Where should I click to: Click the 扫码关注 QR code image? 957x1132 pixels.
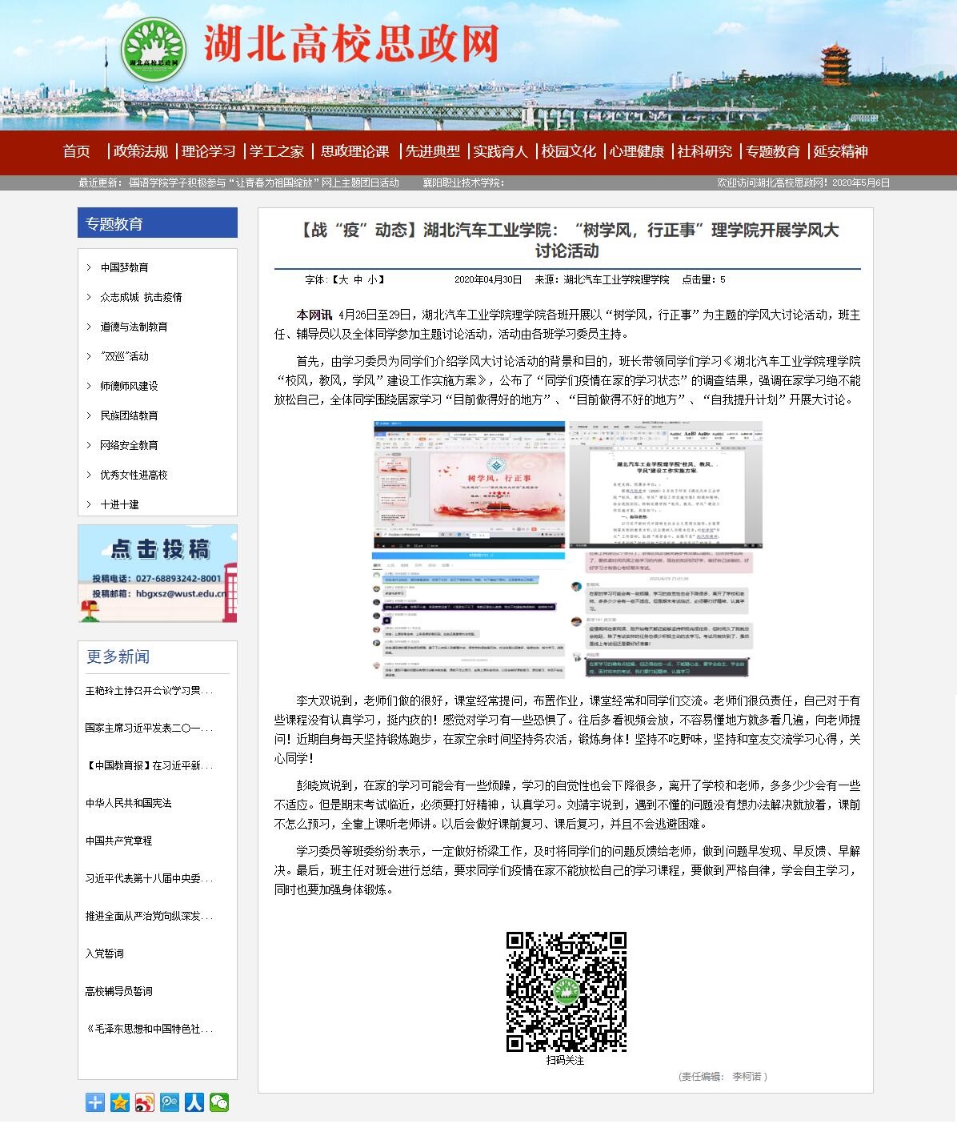pos(566,991)
